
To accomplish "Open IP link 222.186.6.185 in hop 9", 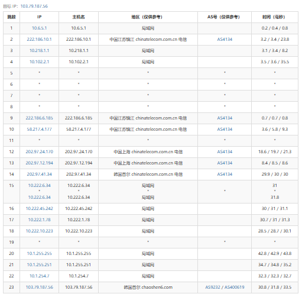I will (x=39, y=118).
